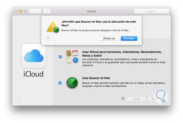
Task: Click the large iCloud cloud logo
Action: coord(34,56)
